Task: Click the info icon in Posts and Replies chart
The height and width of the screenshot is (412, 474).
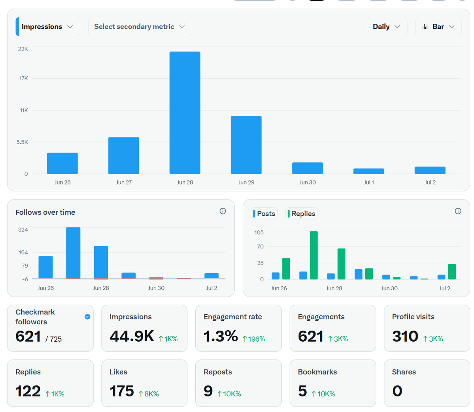Action: click(x=458, y=211)
